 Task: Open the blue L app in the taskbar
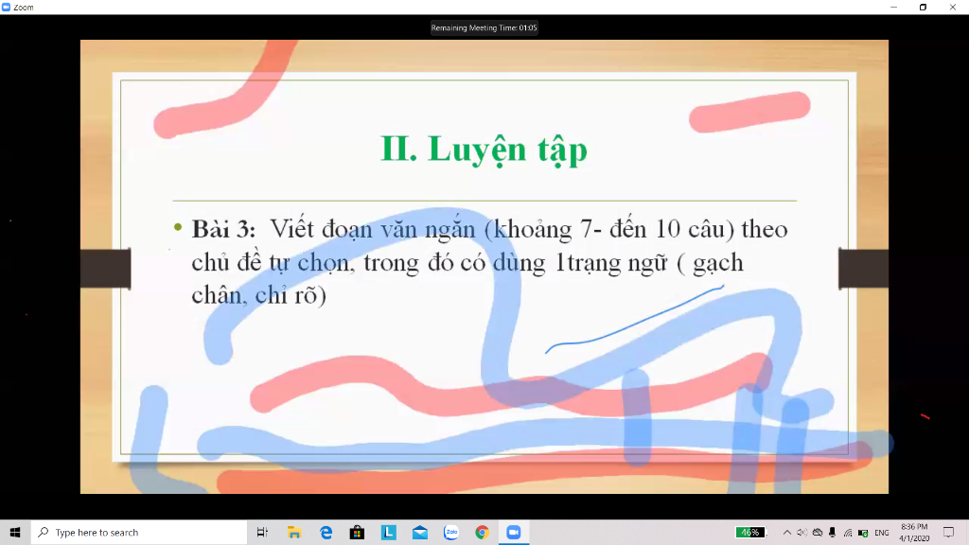[389, 532]
